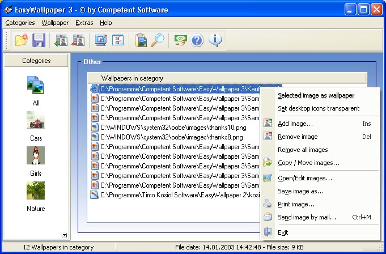Choose Copy / Move images...
The image size is (386, 254).
coord(320,163)
